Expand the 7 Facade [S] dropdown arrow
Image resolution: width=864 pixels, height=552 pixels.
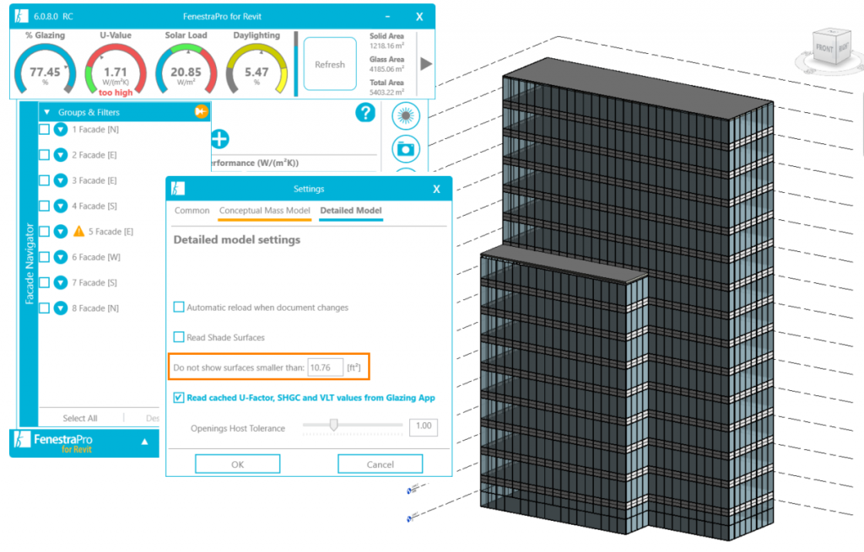pyautogui.click(x=61, y=282)
